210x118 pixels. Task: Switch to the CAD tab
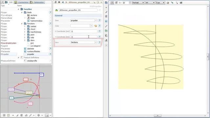pos(9,2)
